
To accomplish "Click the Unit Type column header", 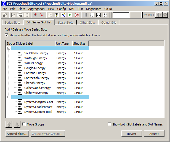I will click(x=64, y=43).
